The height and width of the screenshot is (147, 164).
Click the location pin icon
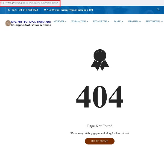(45, 10)
